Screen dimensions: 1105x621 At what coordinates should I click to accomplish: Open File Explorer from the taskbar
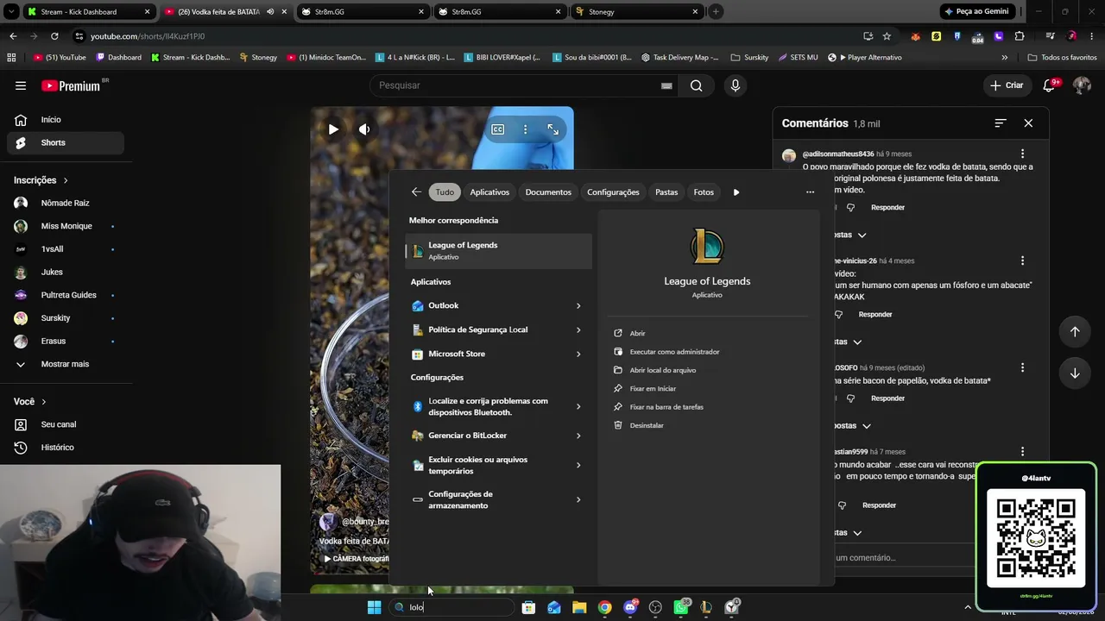pyautogui.click(x=579, y=607)
